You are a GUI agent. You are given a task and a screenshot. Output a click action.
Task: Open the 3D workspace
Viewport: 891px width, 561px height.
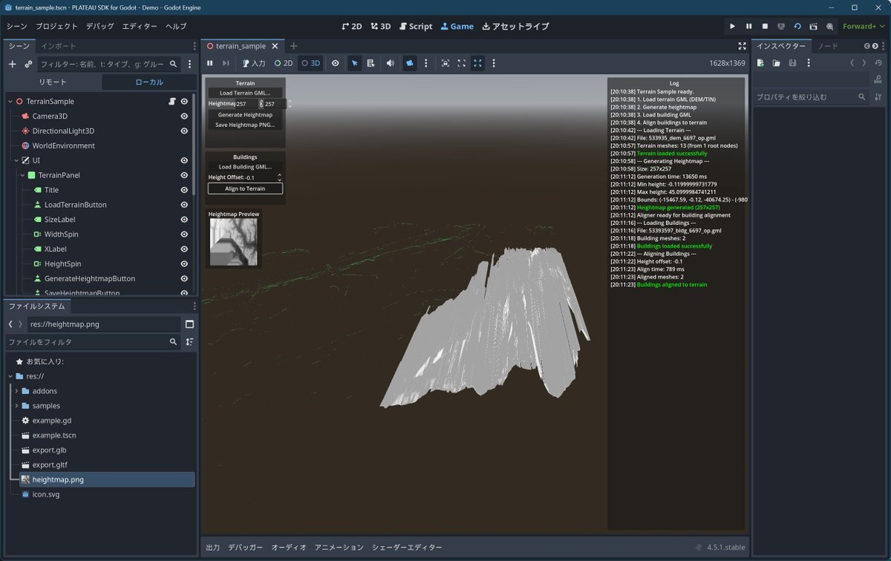pyautogui.click(x=380, y=26)
